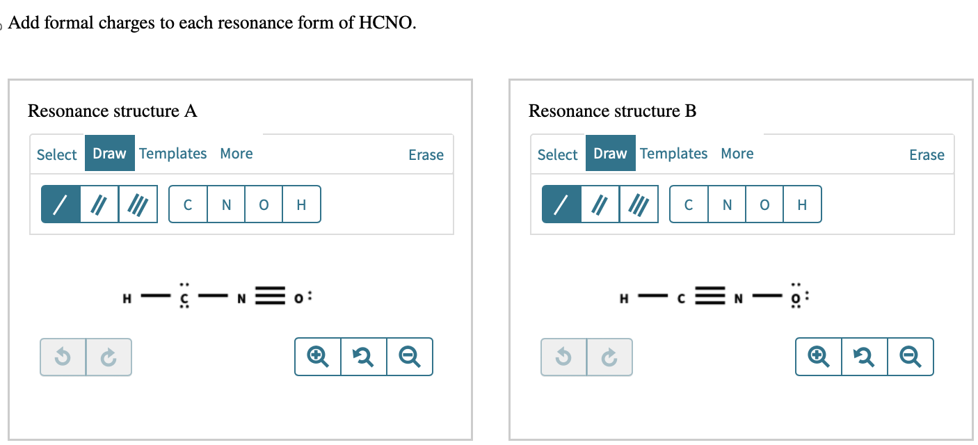The width and height of the screenshot is (978, 445).
Task: Select the double bond tool in structure A
Action: tap(98, 204)
